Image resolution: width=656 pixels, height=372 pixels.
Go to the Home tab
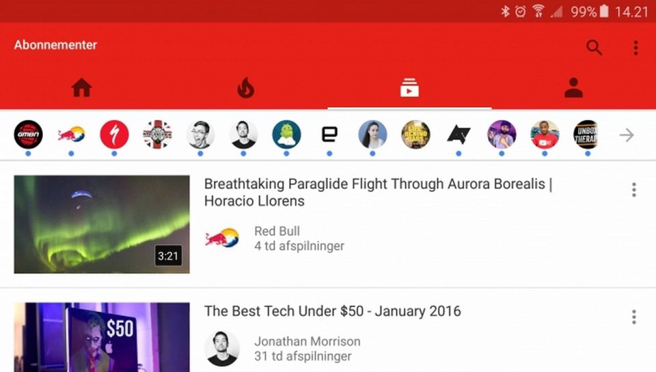(81, 88)
